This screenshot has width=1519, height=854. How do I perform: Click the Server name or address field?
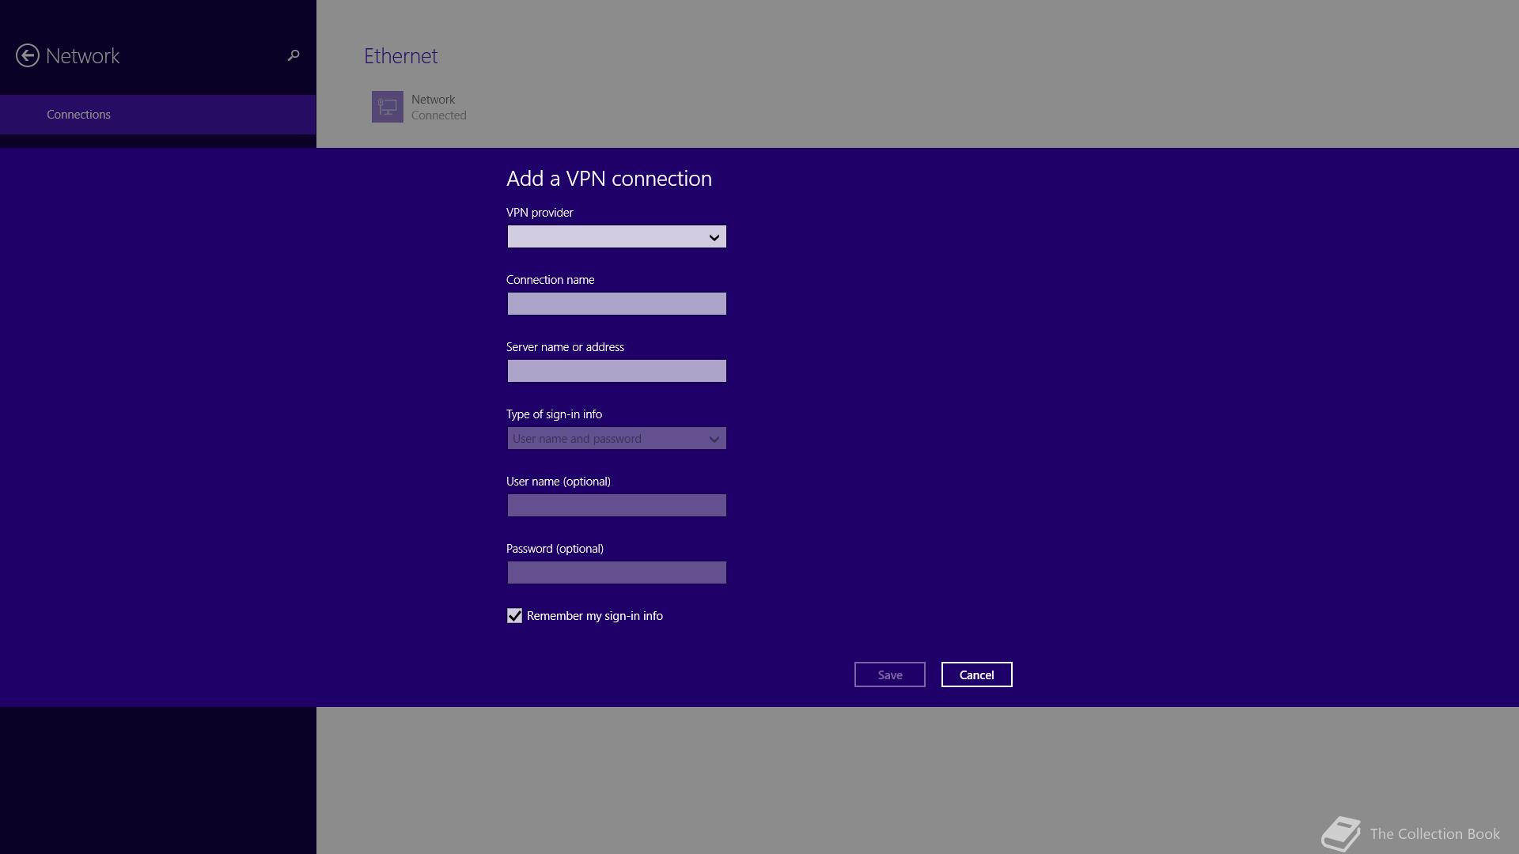(616, 371)
